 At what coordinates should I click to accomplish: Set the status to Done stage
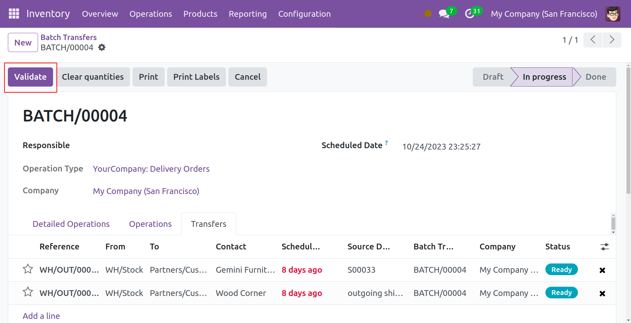[x=595, y=77]
